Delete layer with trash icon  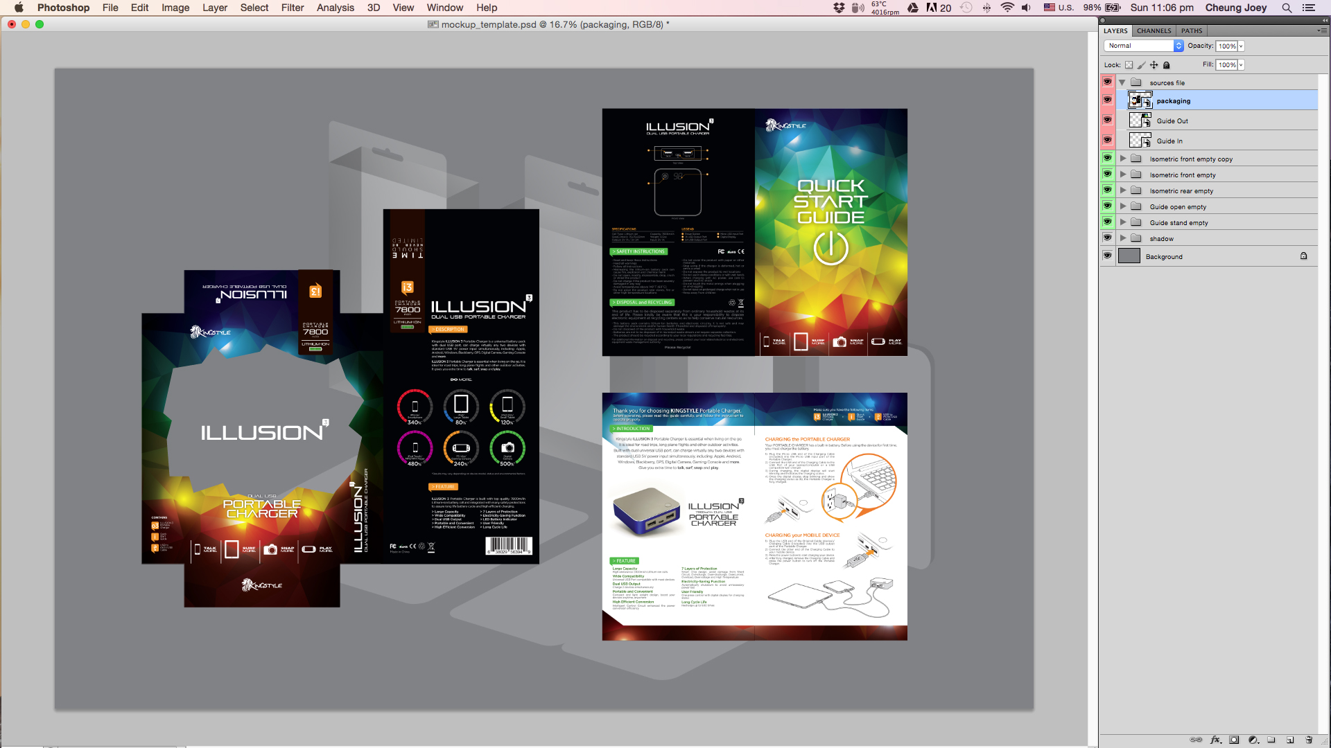1309,740
